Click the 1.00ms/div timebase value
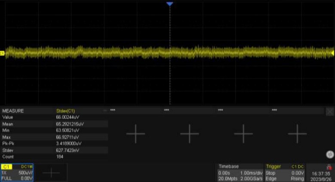The height and width of the screenshot is (182, 335). 251,173
